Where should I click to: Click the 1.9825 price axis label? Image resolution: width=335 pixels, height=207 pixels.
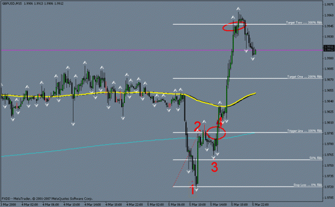point(329,112)
